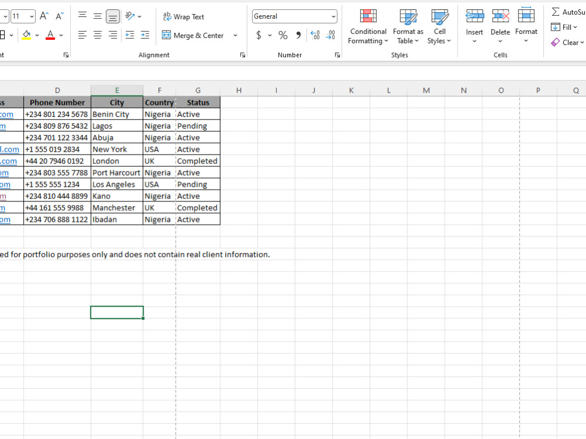
Task: Open fill color palette arrow
Action: pyautogui.click(x=37, y=36)
